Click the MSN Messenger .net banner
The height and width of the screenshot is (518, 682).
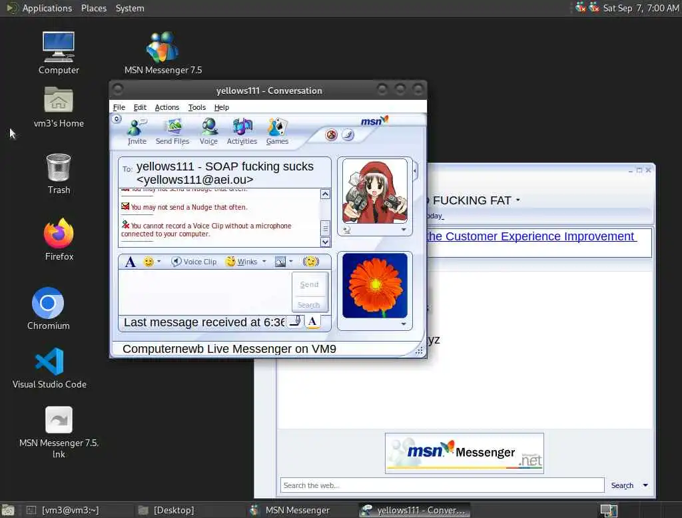(464, 453)
